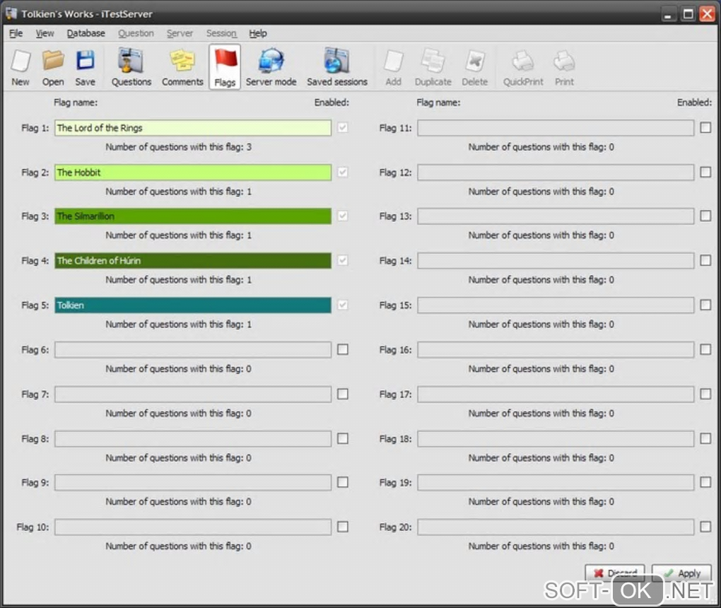Toggle Enabled checkbox for Flag 3

coord(343,216)
